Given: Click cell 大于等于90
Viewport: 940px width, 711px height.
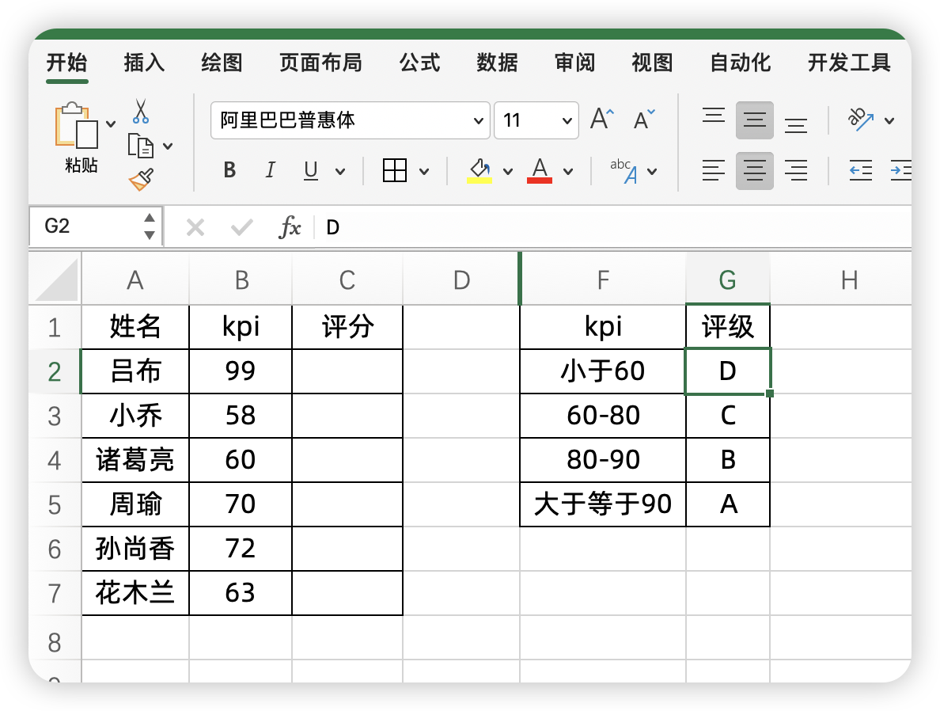Looking at the screenshot, I should tap(603, 504).
